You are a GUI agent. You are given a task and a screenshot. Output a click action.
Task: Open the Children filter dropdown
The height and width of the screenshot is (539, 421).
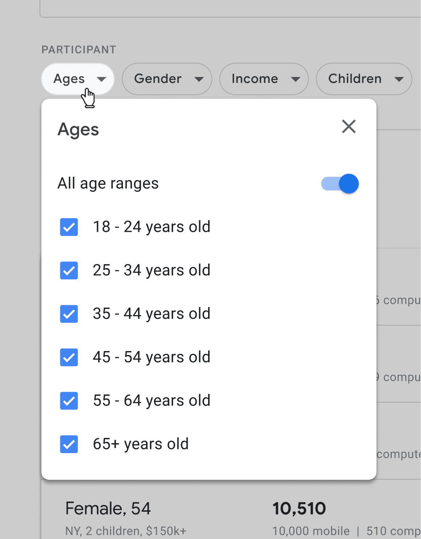point(363,79)
